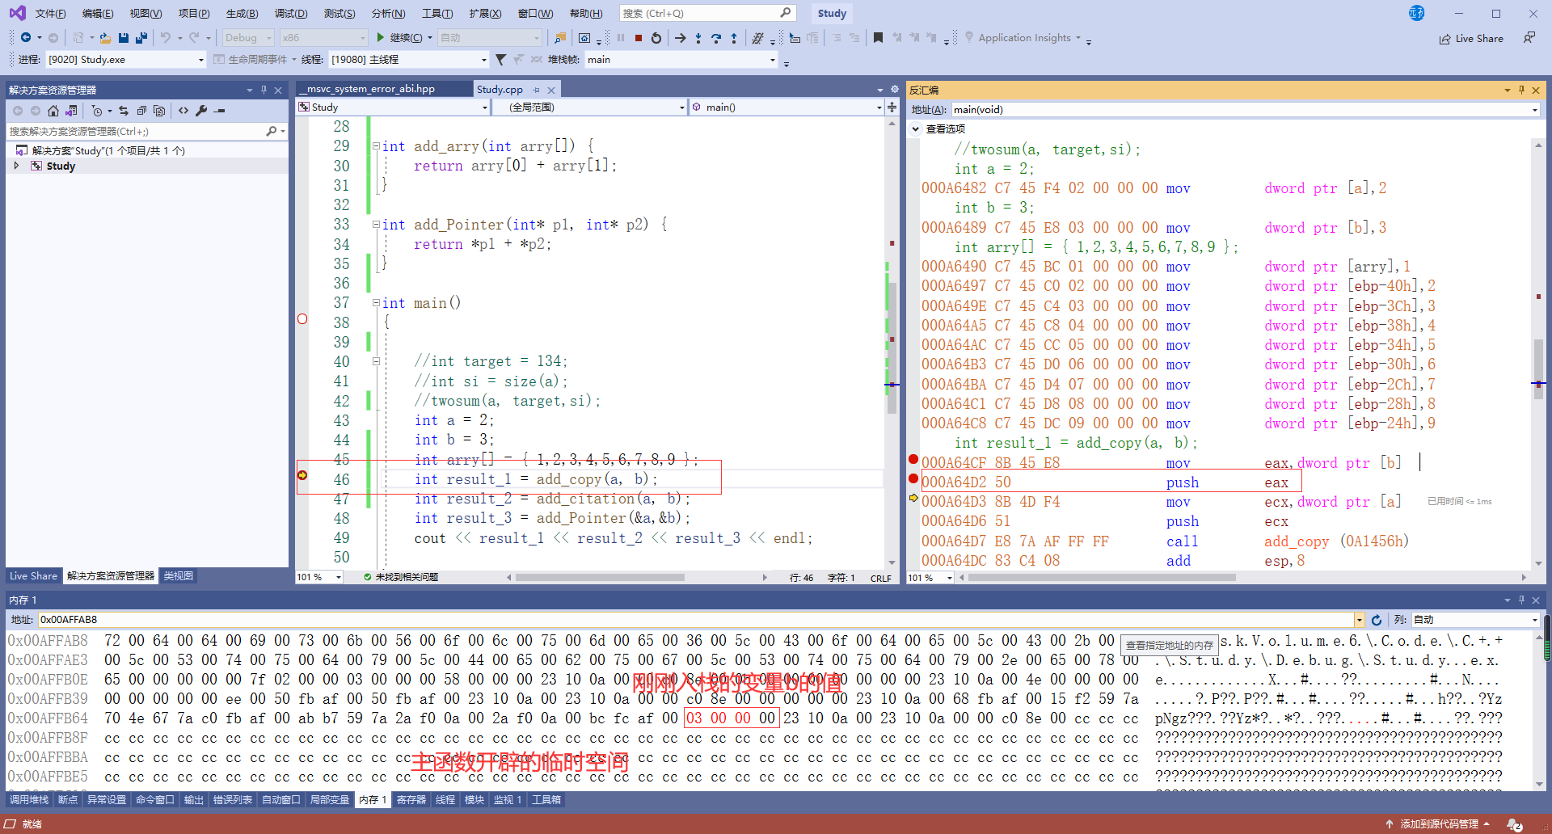Collapse the main function at line 37

[x=376, y=303]
